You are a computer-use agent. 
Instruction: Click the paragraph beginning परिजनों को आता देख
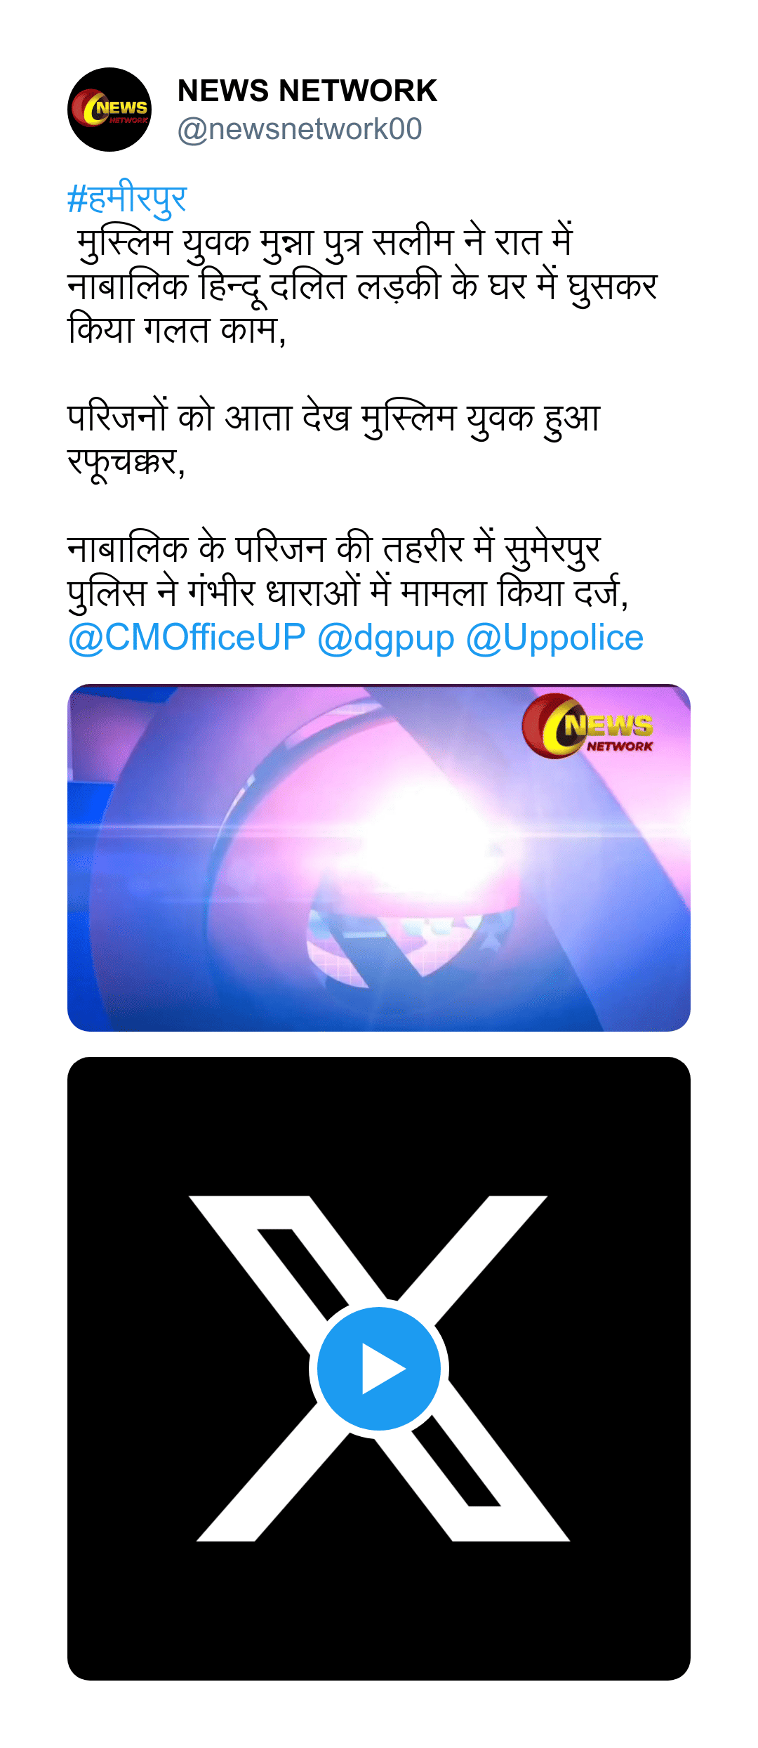click(334, 440)
